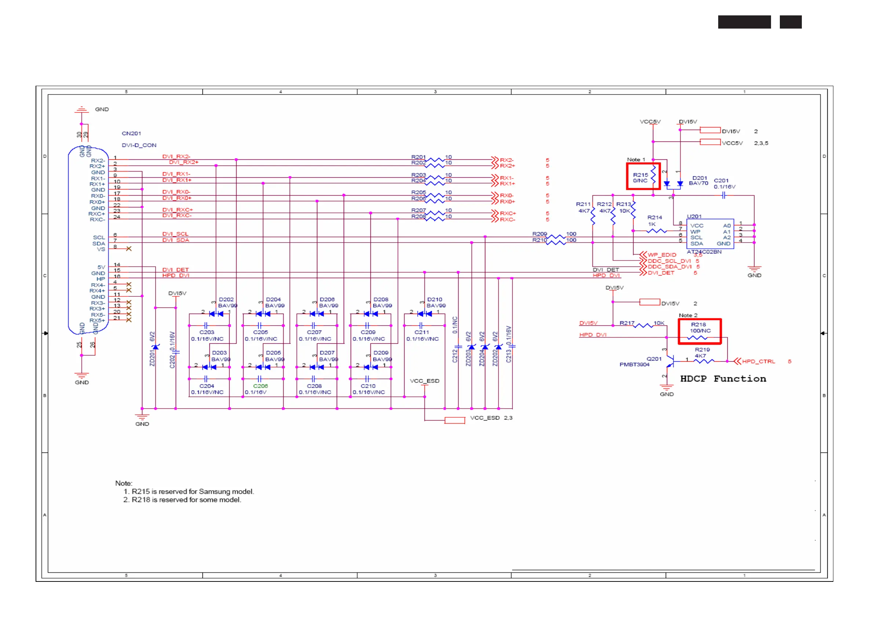The image size is (873, 617).
Task: Click the Q201 PMBT3904 transistor symbol
Action: 670,361
